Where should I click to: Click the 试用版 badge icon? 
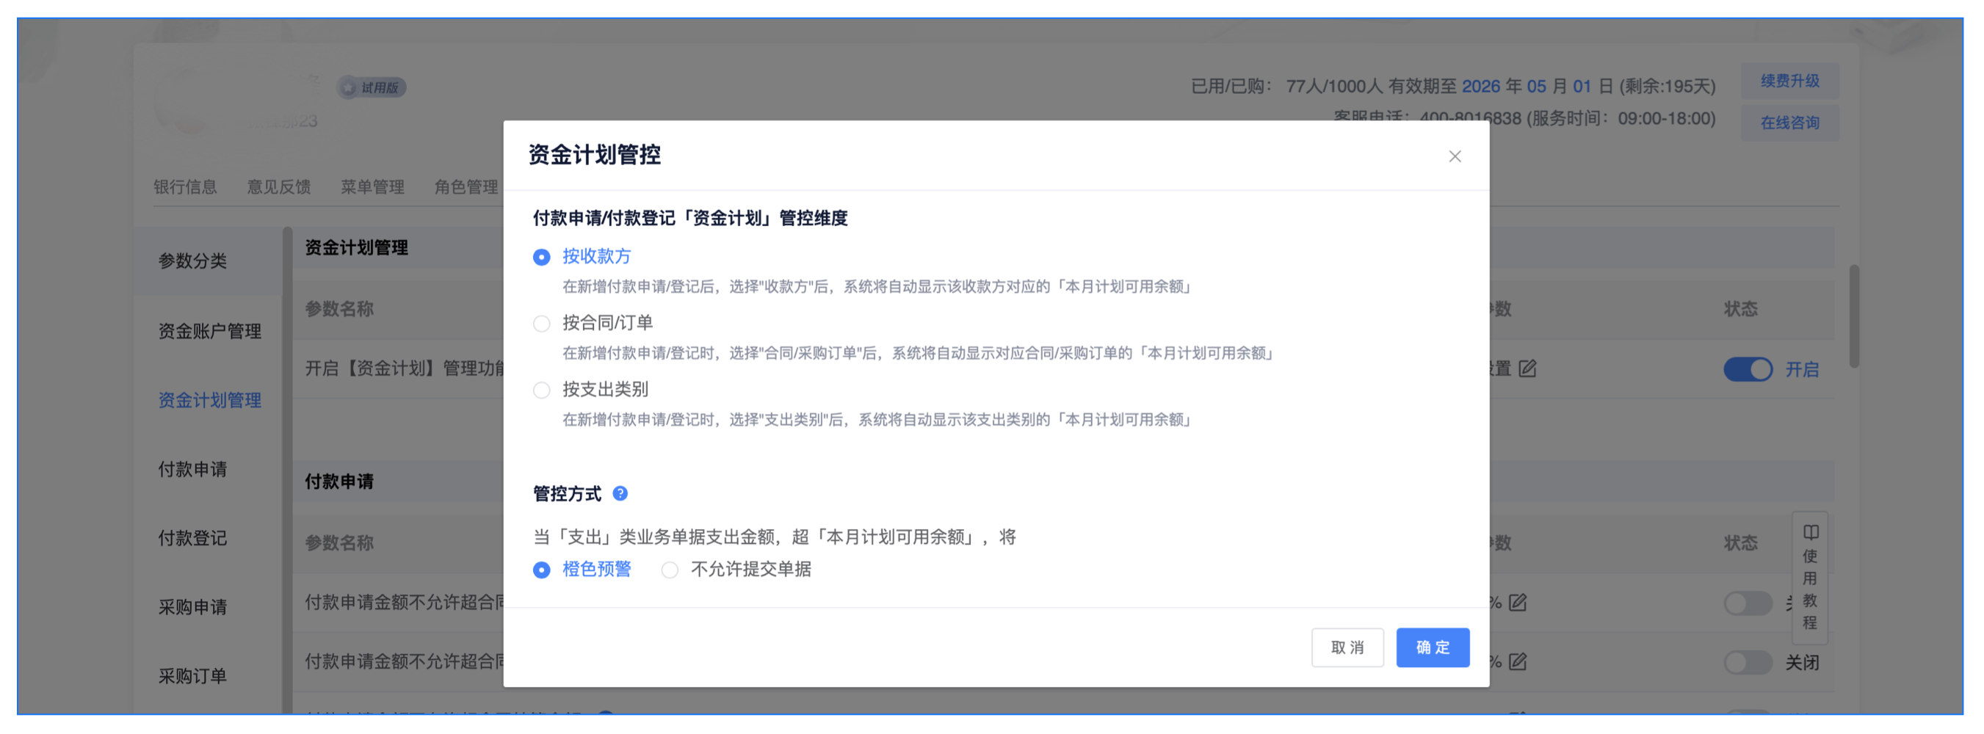click(x=349, y=87)
